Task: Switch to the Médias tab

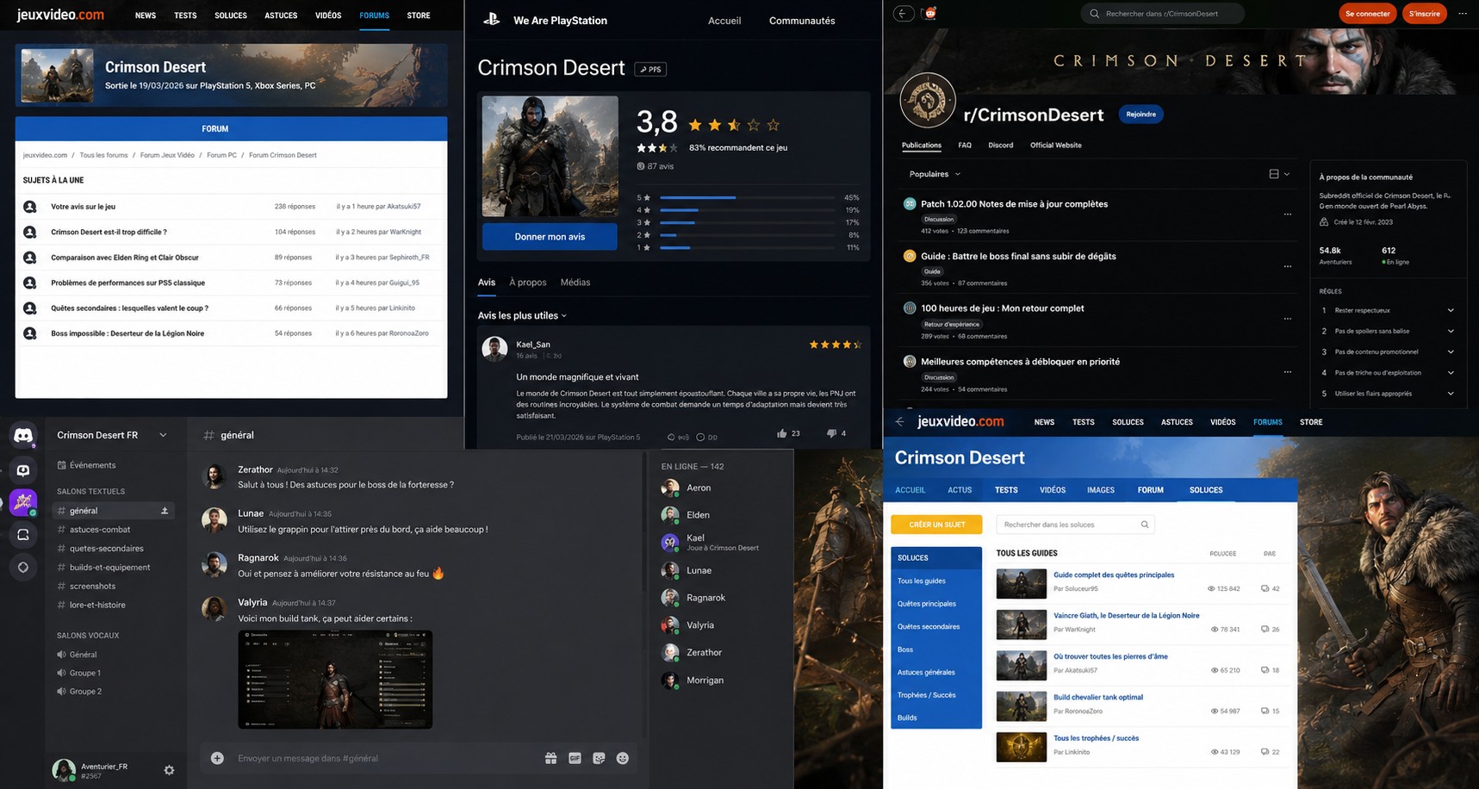Action: [x=575, y=283]
